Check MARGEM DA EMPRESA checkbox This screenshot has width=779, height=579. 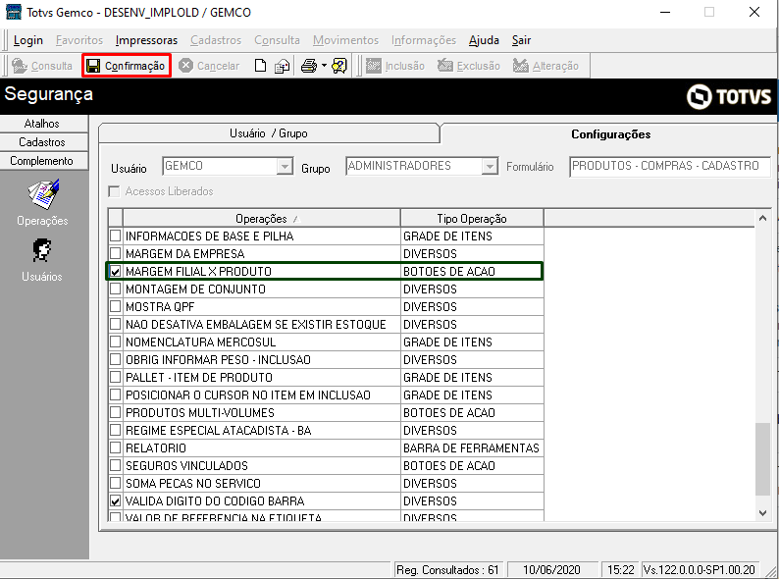[x=115, y=253]
